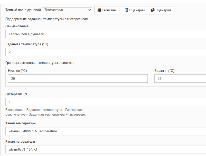Image resolution: width=206 pixels, height=156 pixels.
Task: Click the Канал температуры channel field
Action: click(105, 131)
